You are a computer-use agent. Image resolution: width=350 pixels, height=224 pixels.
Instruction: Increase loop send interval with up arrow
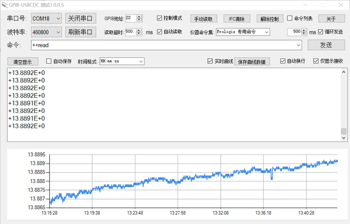304,30
